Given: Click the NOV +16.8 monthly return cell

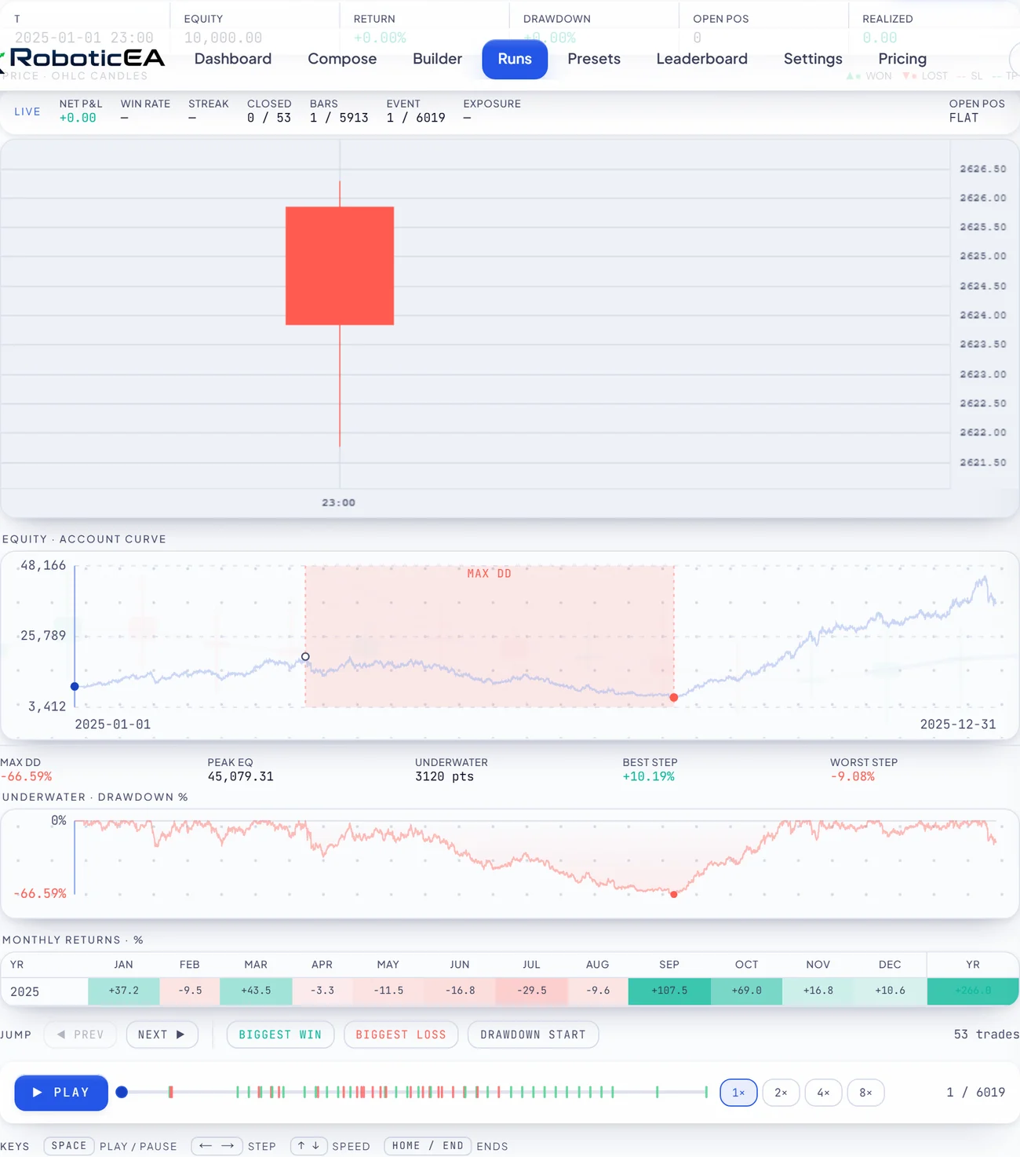Looking at the screenshot, I should [x=818, y=991].
